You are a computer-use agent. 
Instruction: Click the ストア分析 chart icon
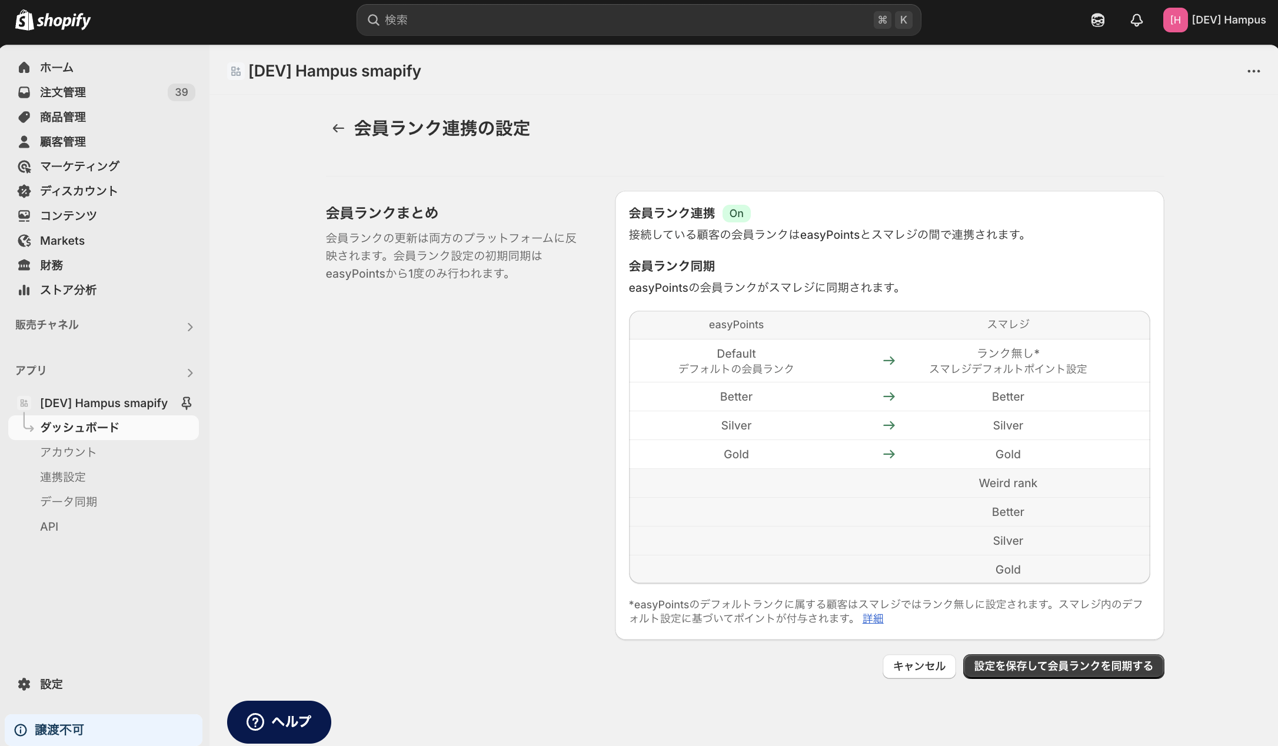click(x=24, y=289)
